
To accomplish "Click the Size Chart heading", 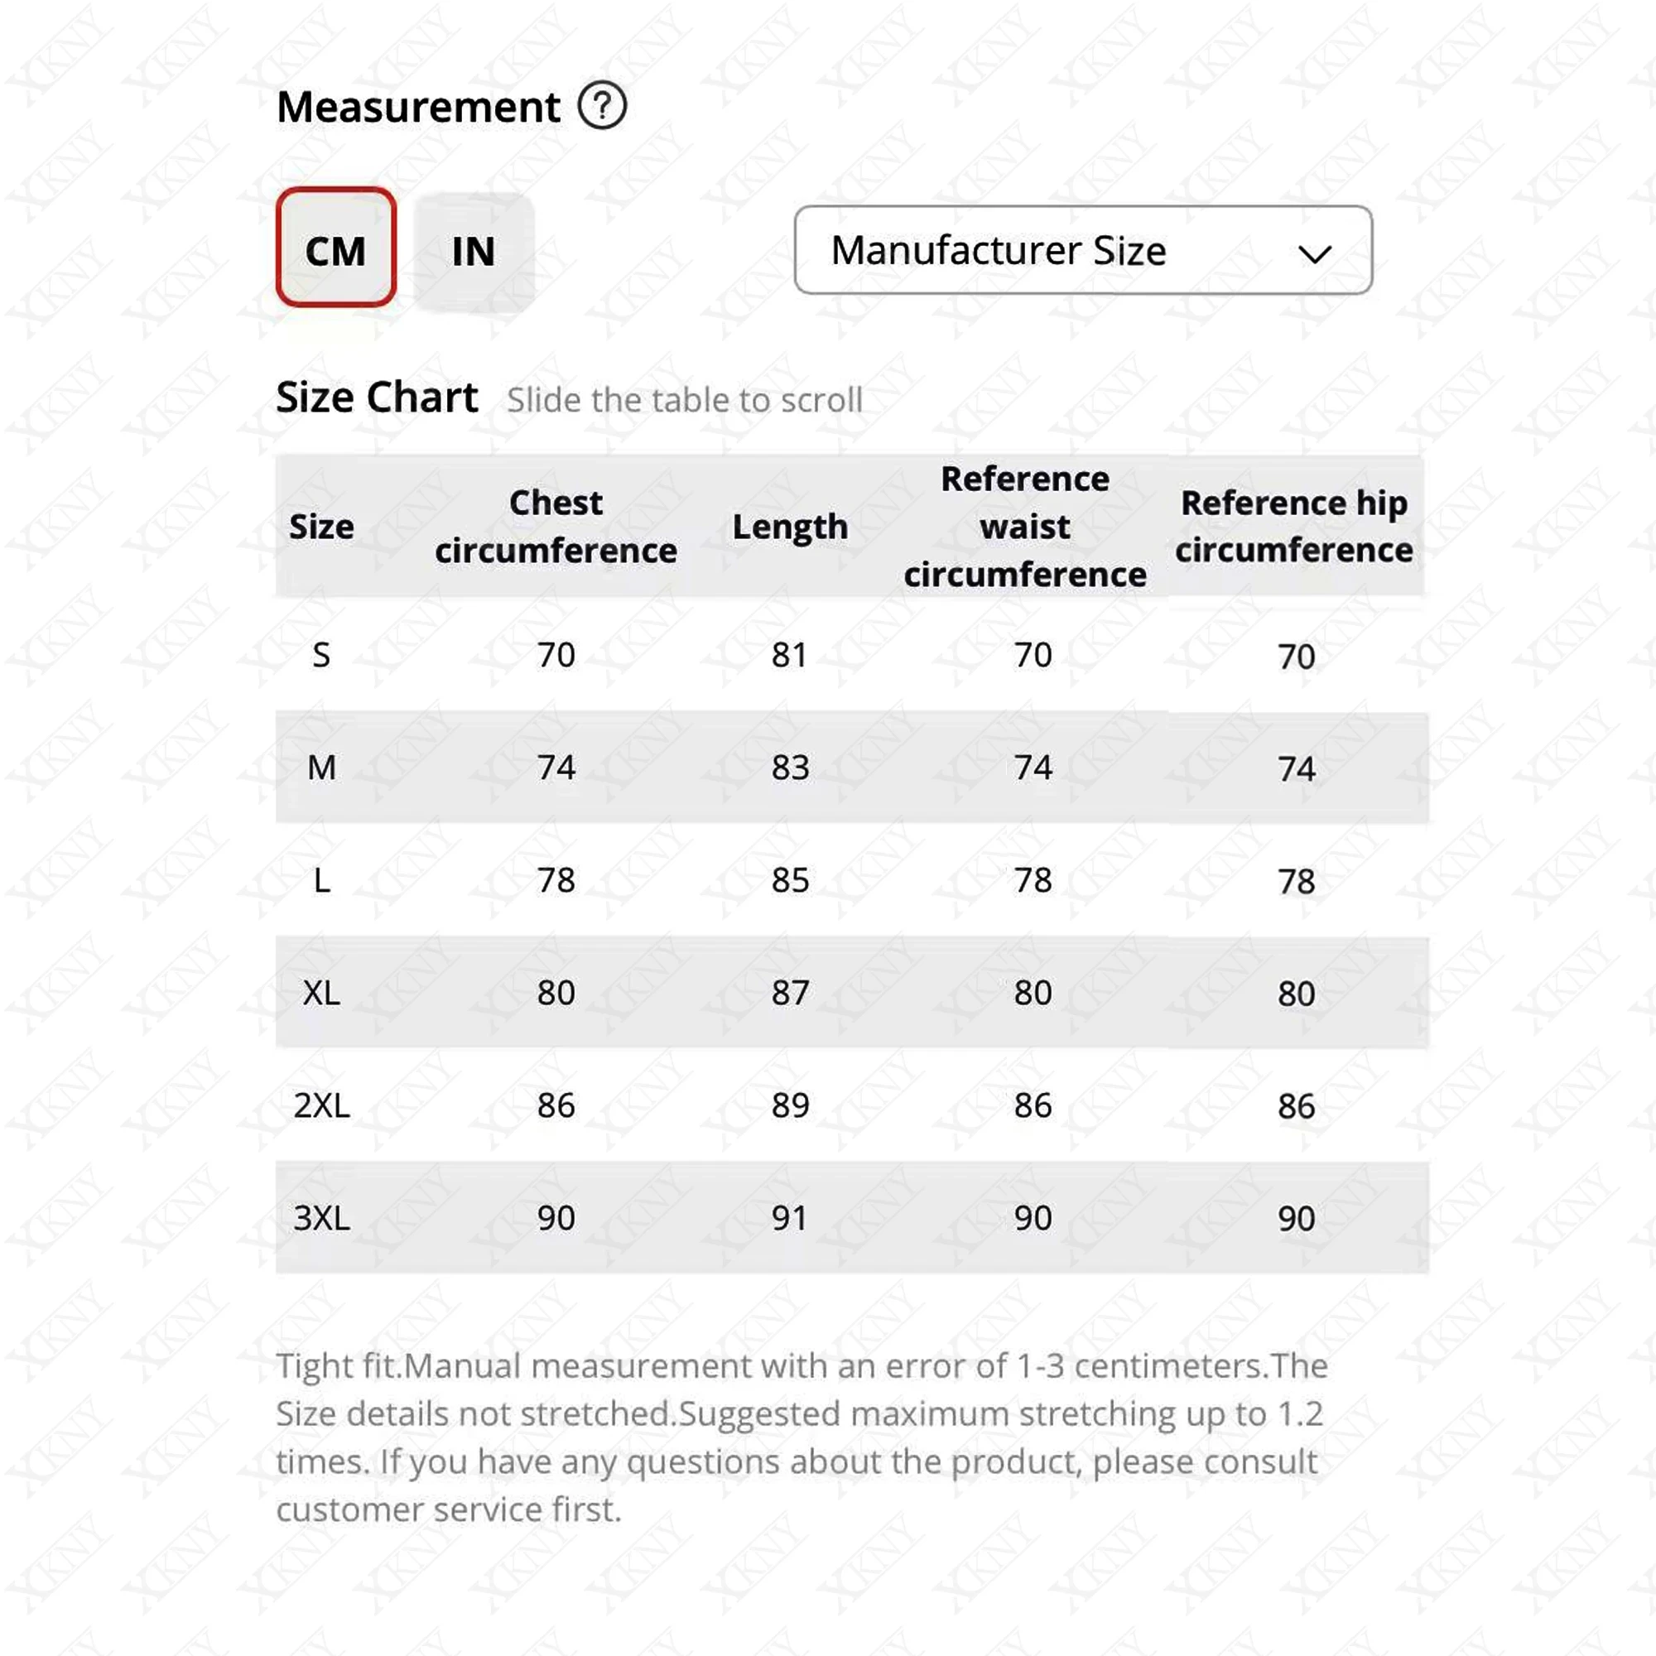I will [x=376, y=397].
